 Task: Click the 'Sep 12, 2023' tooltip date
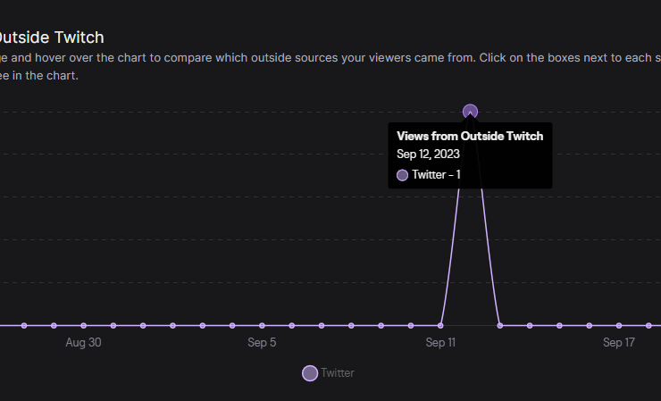428,154
